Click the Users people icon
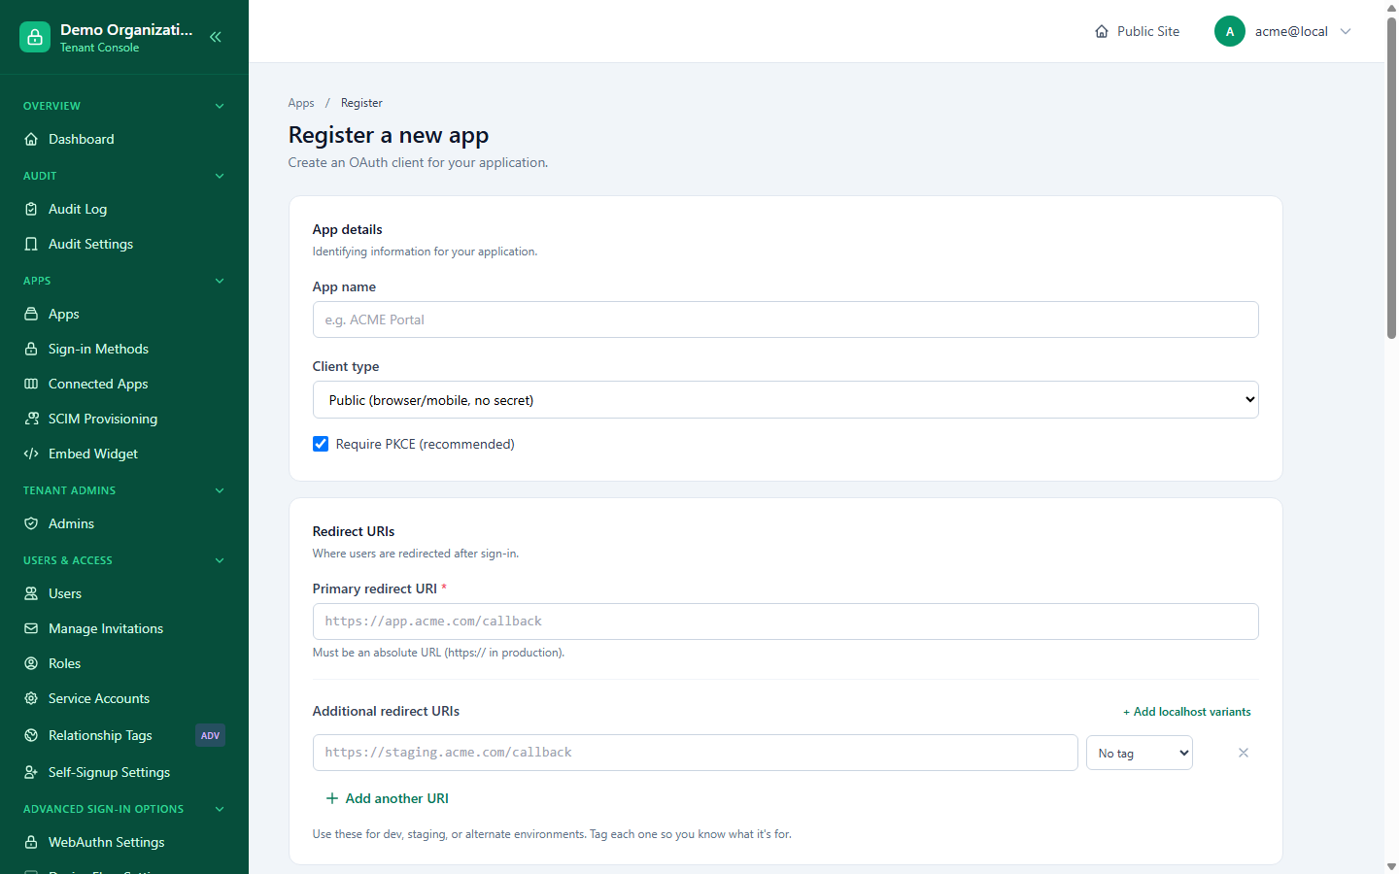Image resolution: width=1399 pixels, height=874 pixels. click(x=31, y=593)
